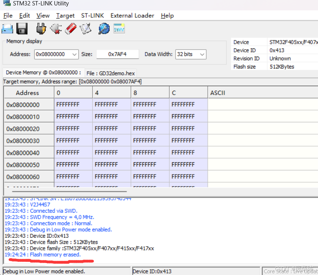The width and height of the screenshot is (318, 275).
Task: Click log line SWD Frequency = 4,0 MHz.
Action: click(x=50, y=217)
